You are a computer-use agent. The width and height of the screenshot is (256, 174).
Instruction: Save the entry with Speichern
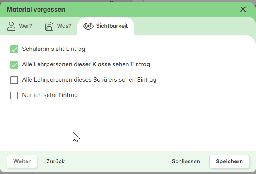[x=229, y=161]
